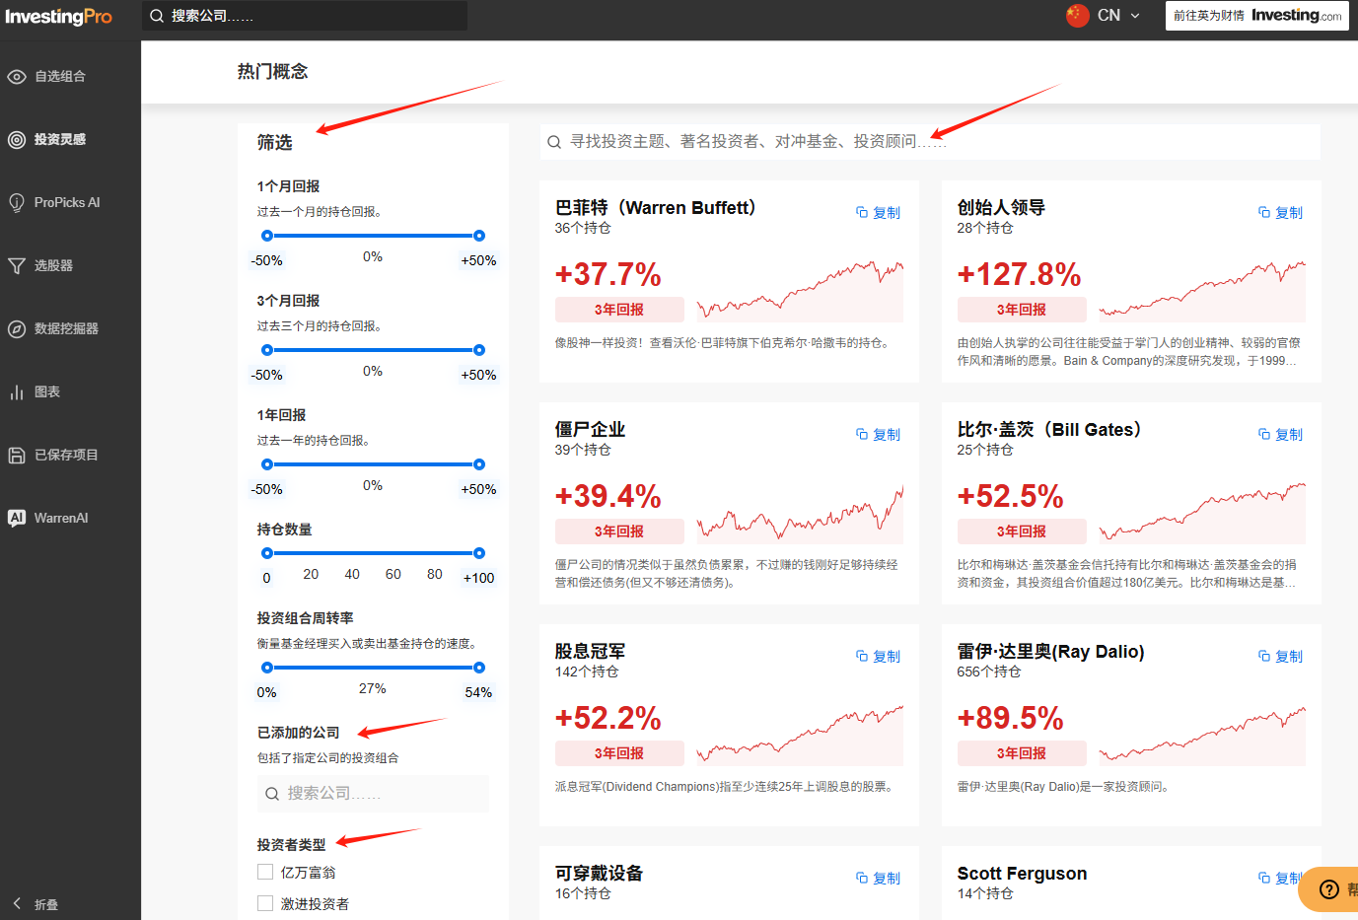Click 1个月回报 slider left handle
The width and height of the screenshot is (1358, 920).
point(267,236)
